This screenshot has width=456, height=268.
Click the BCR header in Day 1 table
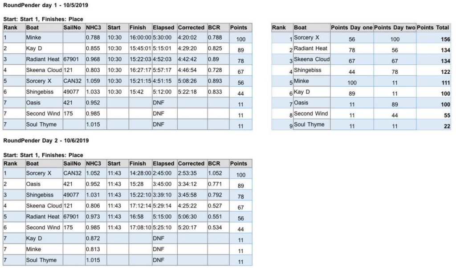point(218,28)
